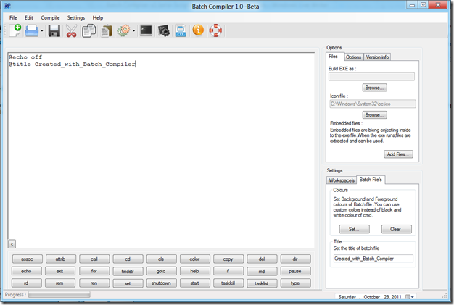
Task: Switch to the Batch File's tab
Action: click(x=371, y=180)
